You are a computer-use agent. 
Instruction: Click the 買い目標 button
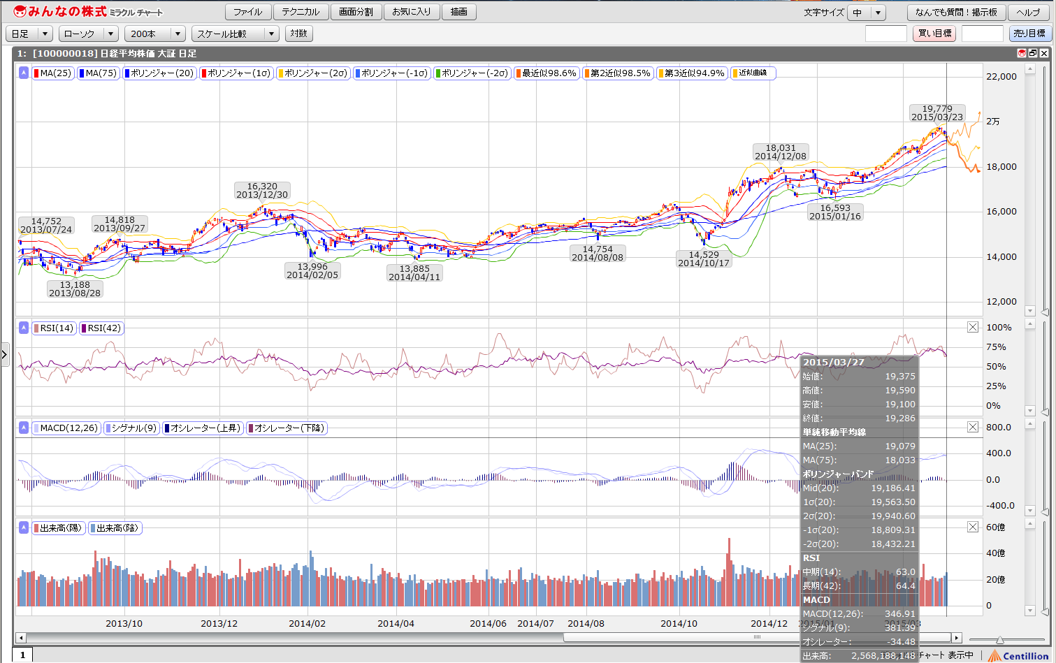934,34
